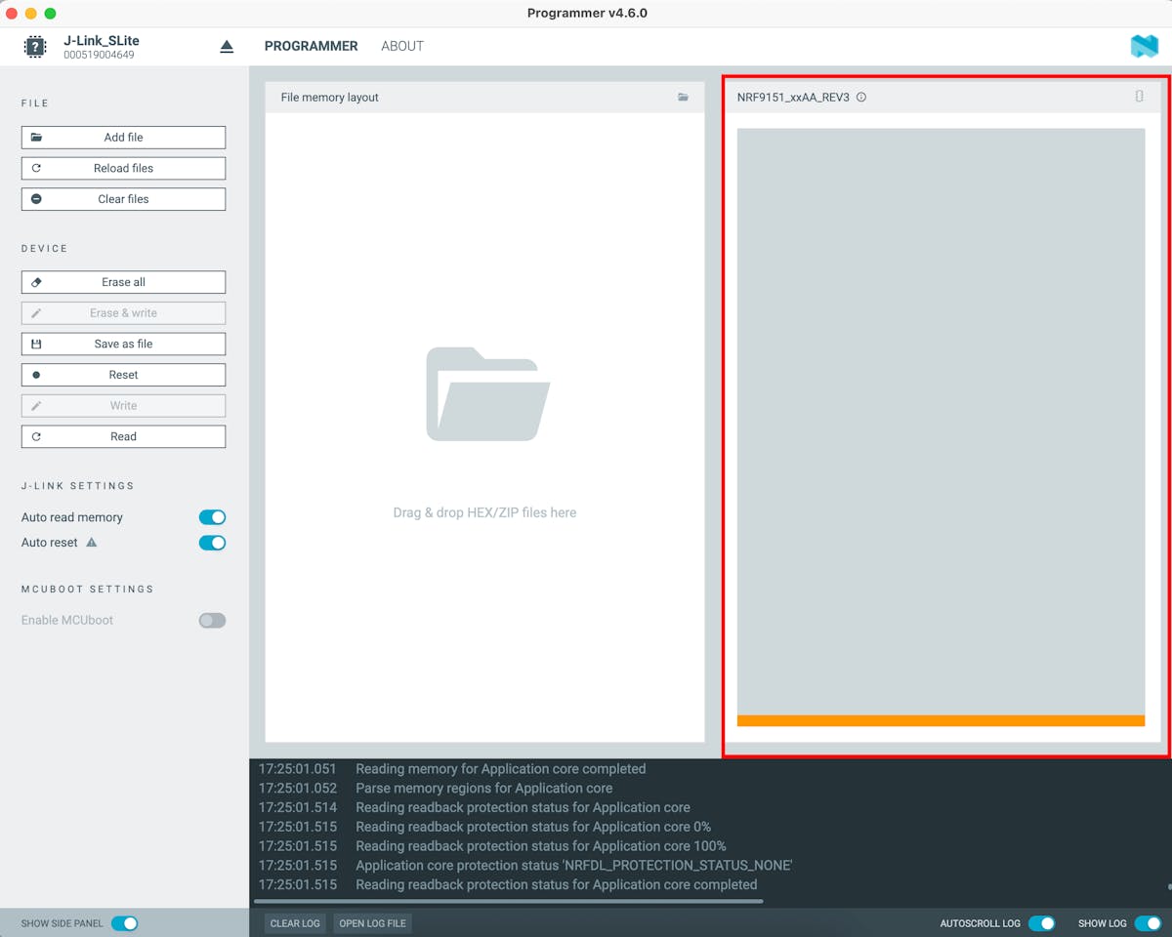Toggle Enable MCUboot switch

coord(212,621)
